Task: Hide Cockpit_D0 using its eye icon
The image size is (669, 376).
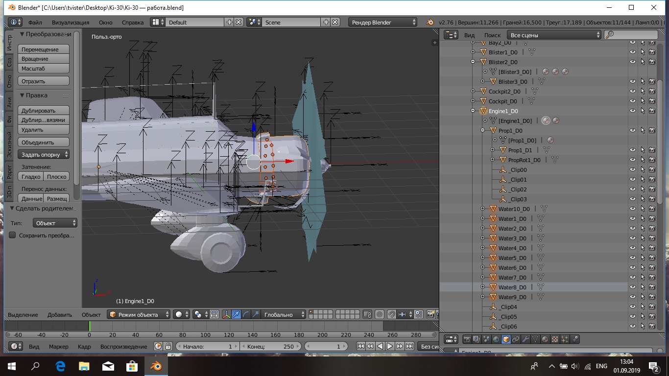Action: pos(633,101)
